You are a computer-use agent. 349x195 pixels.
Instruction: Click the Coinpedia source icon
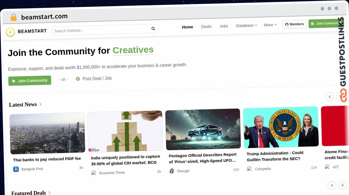pyautogui.click(x=249, y=169)
